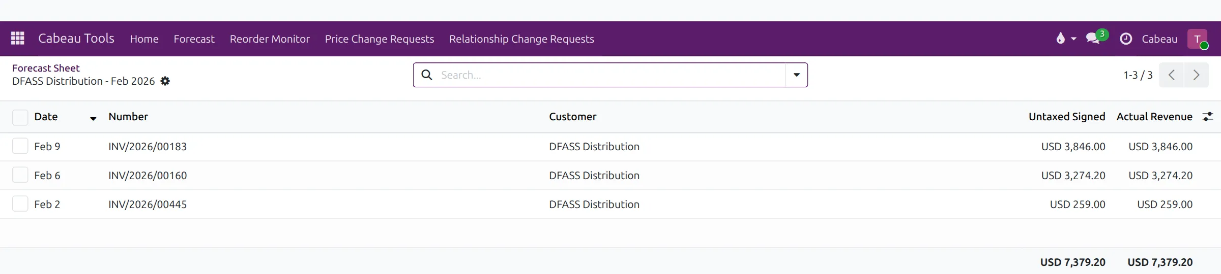This screenshot has height=274, width=1221.
Task: Click the debug droplet icon
Action: click(1060, 39)
